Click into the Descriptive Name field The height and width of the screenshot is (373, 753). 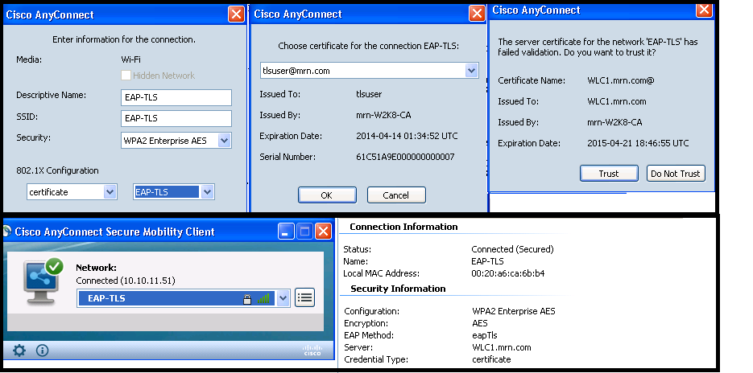tap(176, 97)
